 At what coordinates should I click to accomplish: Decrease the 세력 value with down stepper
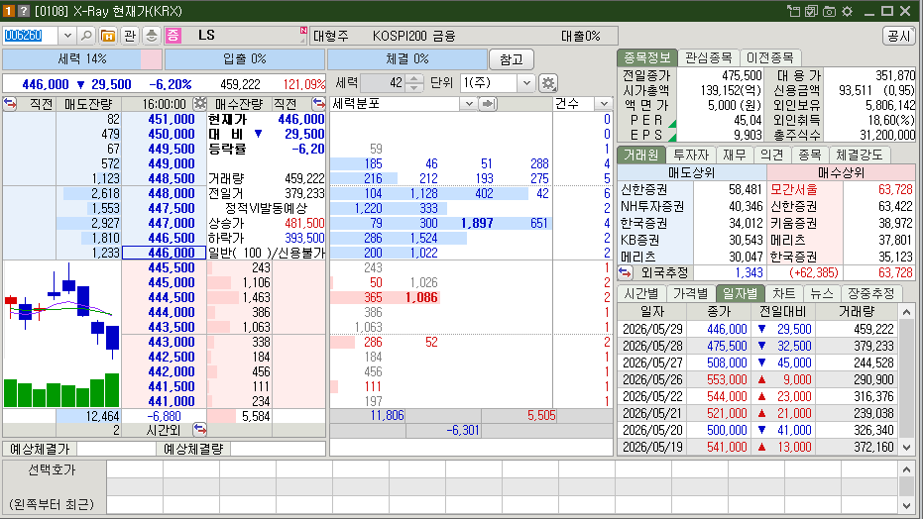point(413,87)
